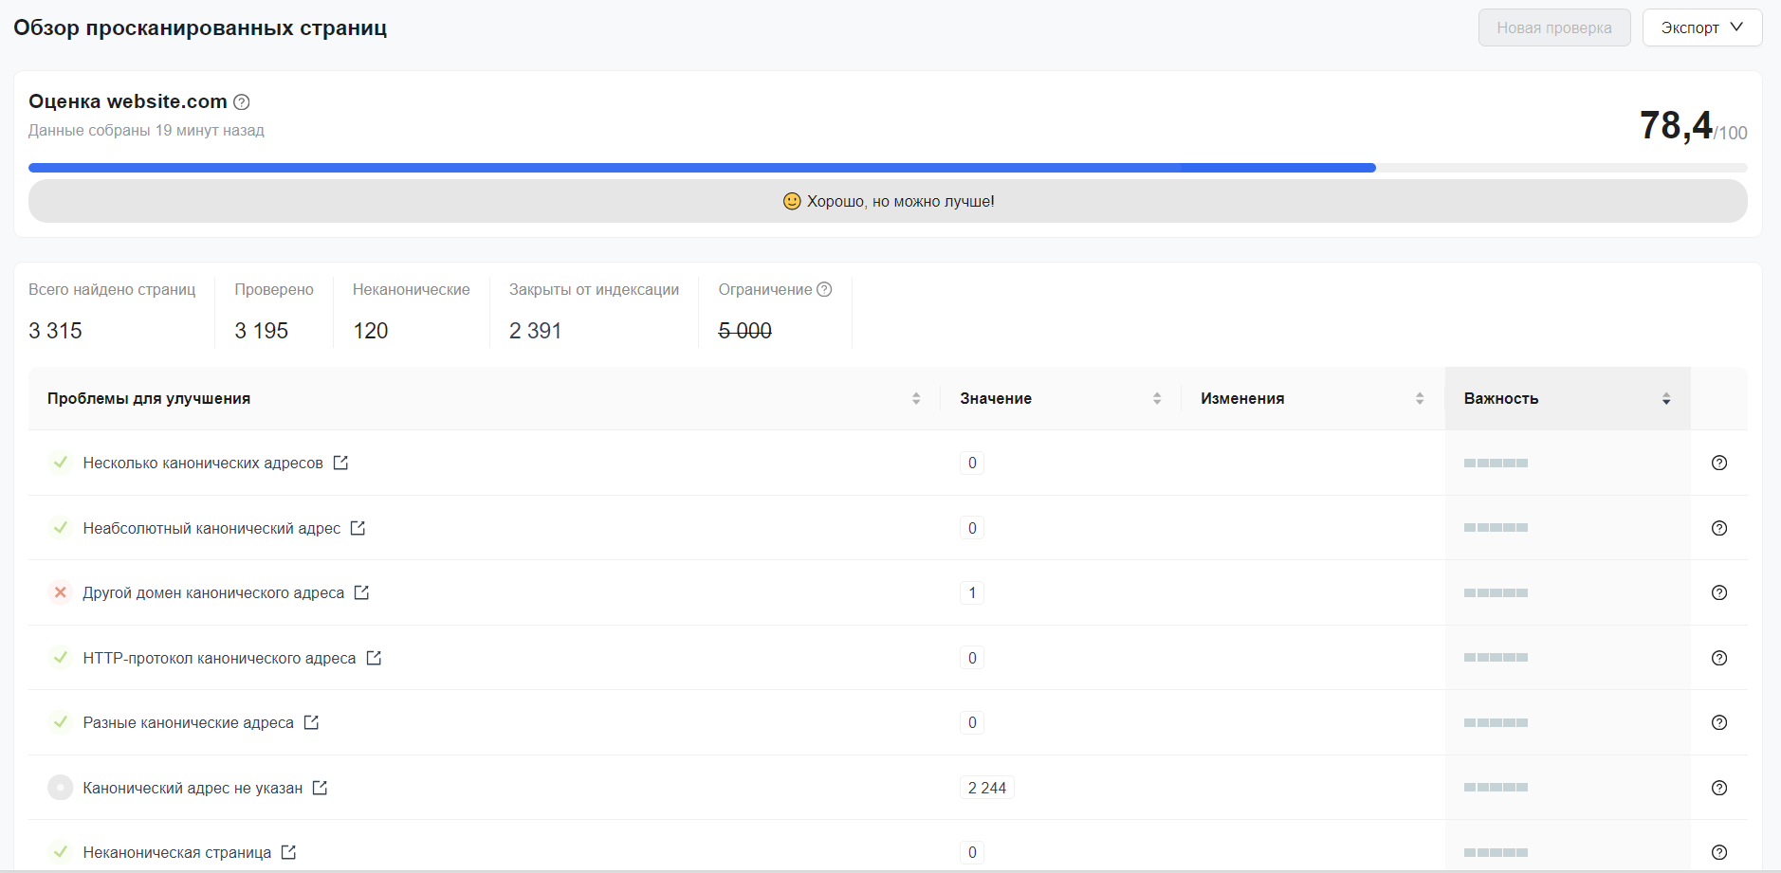
Task: Sort by Проблемы для улучшения column
Action: pos(916,398)
